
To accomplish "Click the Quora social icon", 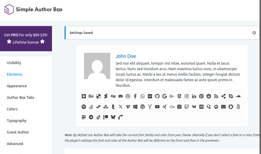I will 209,107.
